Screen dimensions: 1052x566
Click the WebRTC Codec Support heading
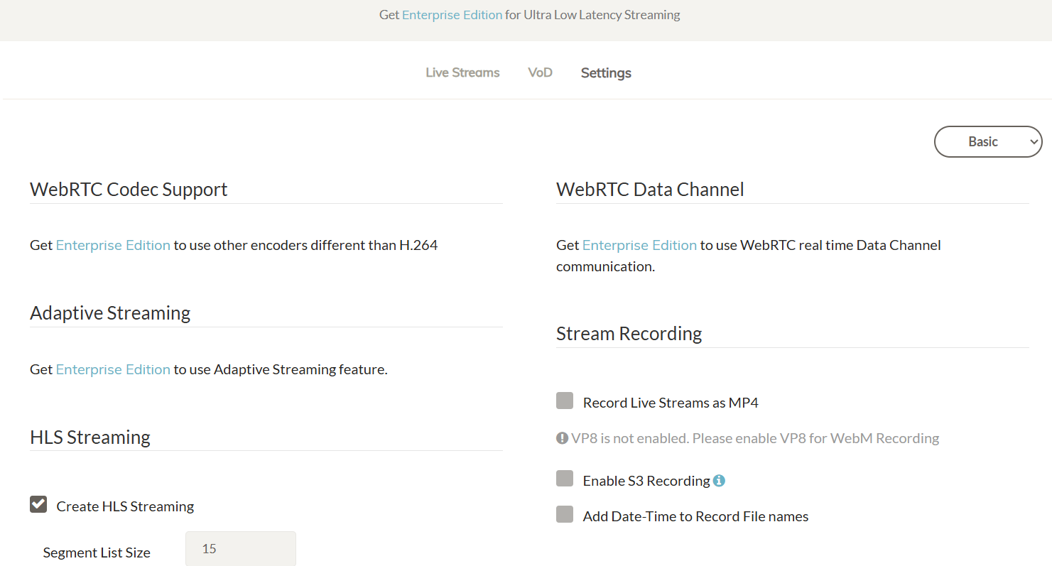coord(129,190)
